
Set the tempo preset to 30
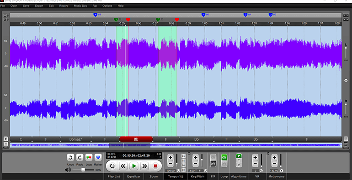click(183, 170)
